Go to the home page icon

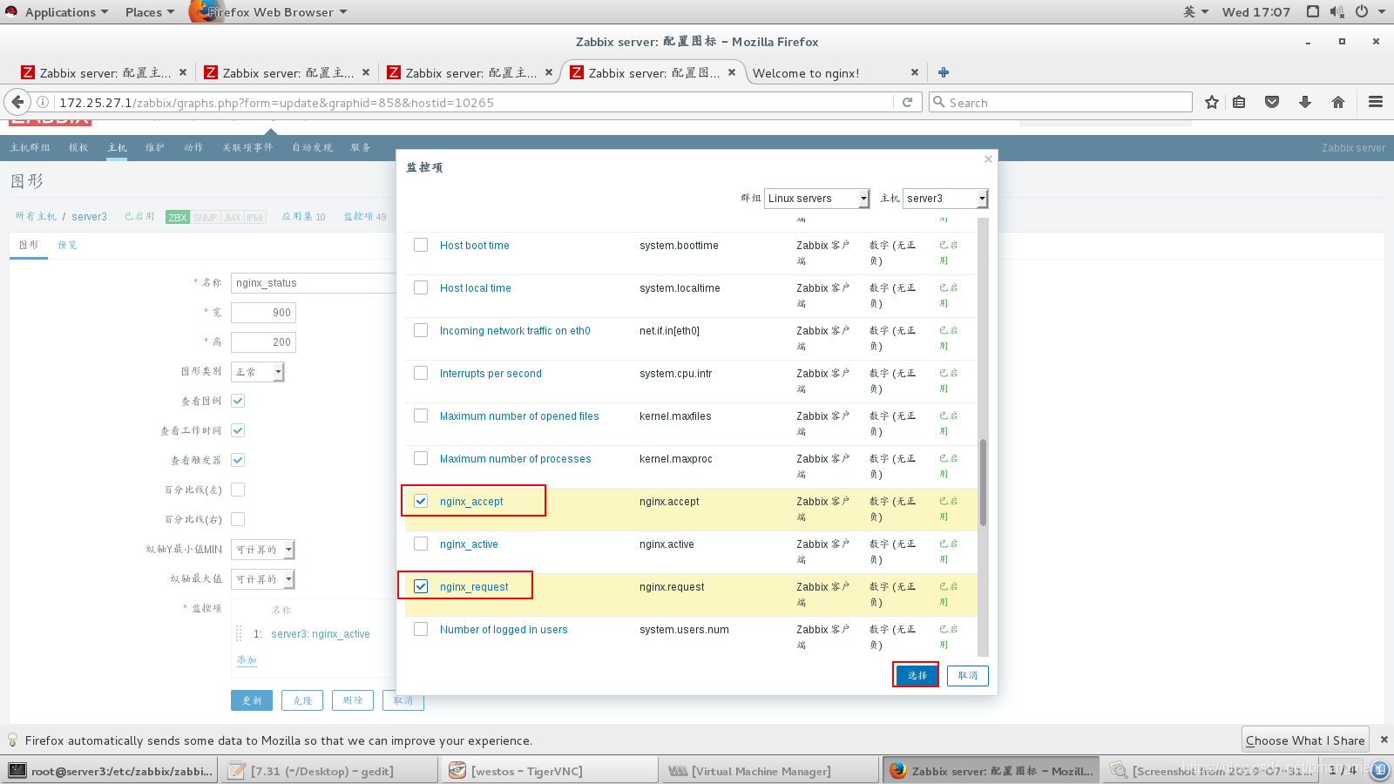click(x=1338, y=102)
